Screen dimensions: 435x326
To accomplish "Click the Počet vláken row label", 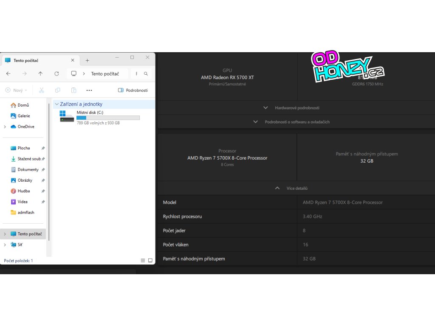I will click(x=175, y=245).
